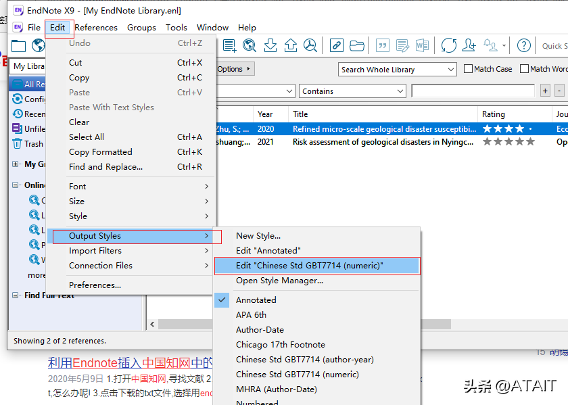Select the 'Refined micro-scale geological disaster' reference title
The image size is (568, 405).
pos(384,129)
